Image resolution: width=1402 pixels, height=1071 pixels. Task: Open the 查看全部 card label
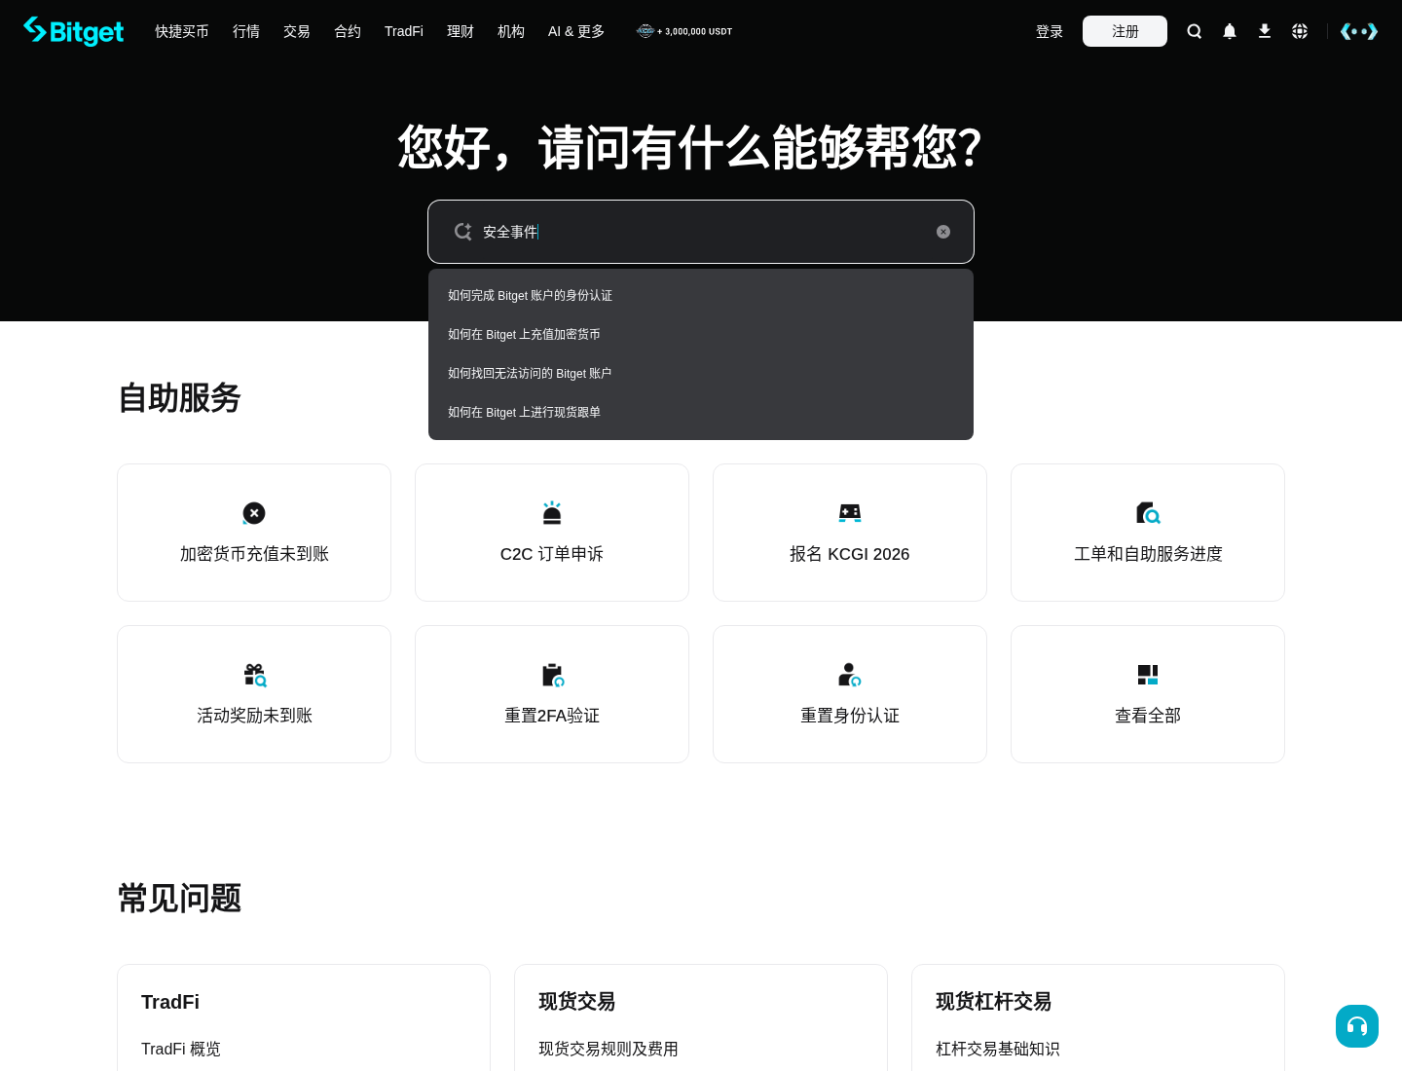tap(1148, 716)
